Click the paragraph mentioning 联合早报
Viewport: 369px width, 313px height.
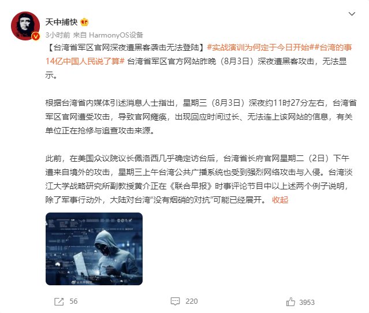tap(199, 179)
